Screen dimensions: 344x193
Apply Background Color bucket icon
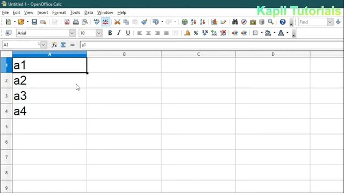[x=268, y=33]
